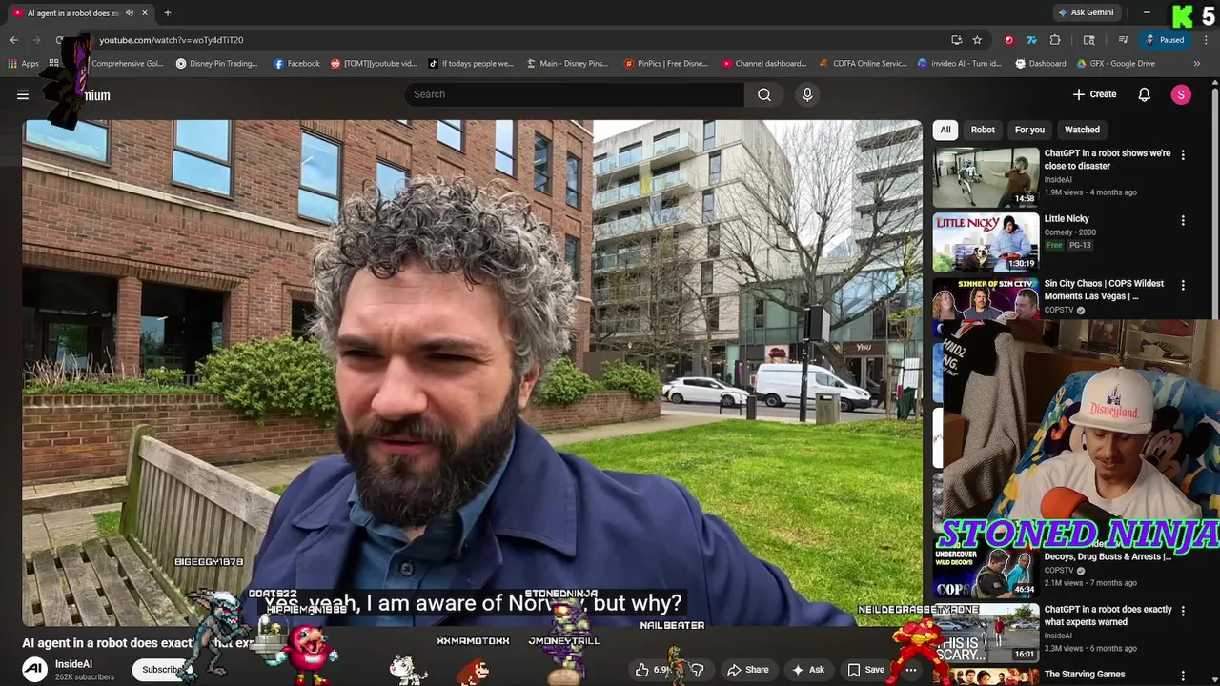The image size is (1220, 686).
Task: Open more actions ellipsis under video
Action: click(x=911, y=670)
